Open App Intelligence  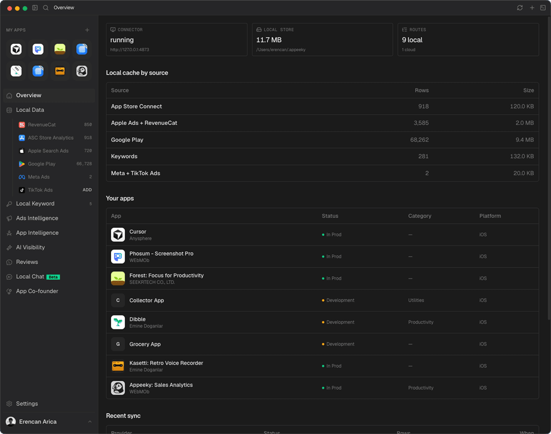49,233
